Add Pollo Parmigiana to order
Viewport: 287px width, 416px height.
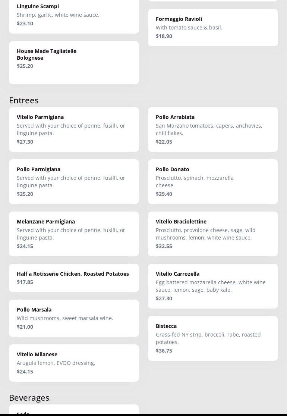(74, 182)
